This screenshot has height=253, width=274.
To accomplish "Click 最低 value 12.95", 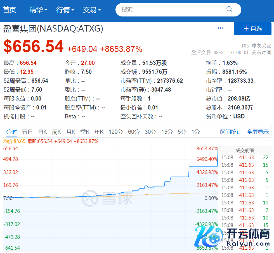I will [27, 72].
